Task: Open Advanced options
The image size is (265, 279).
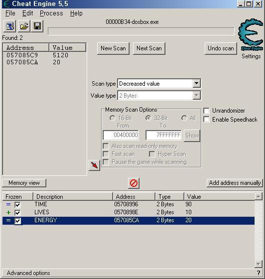Action: click(28, 273)
